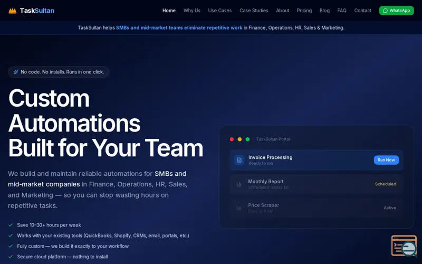Click the Price Scraper chart icon
The image size is (422, 264).
click(x=239, y=208)
